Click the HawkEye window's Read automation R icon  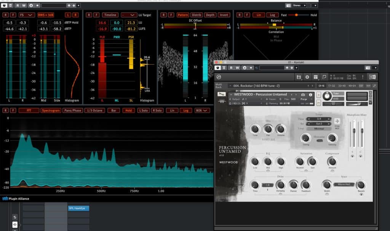click(18, 5)
